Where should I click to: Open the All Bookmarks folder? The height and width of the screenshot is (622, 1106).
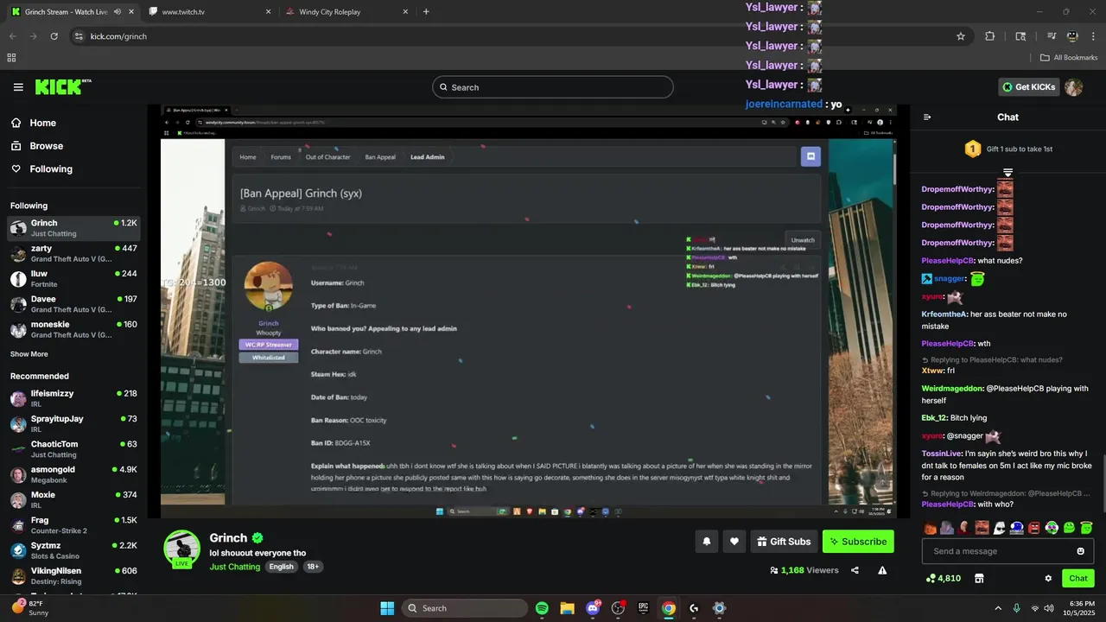click(1069, 58)
